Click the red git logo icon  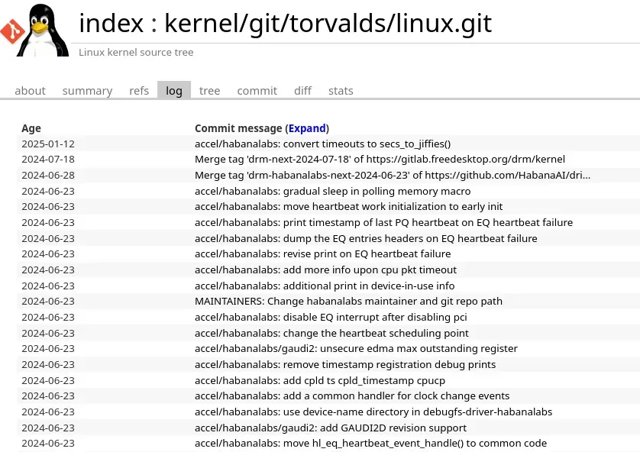click(11, 31)
